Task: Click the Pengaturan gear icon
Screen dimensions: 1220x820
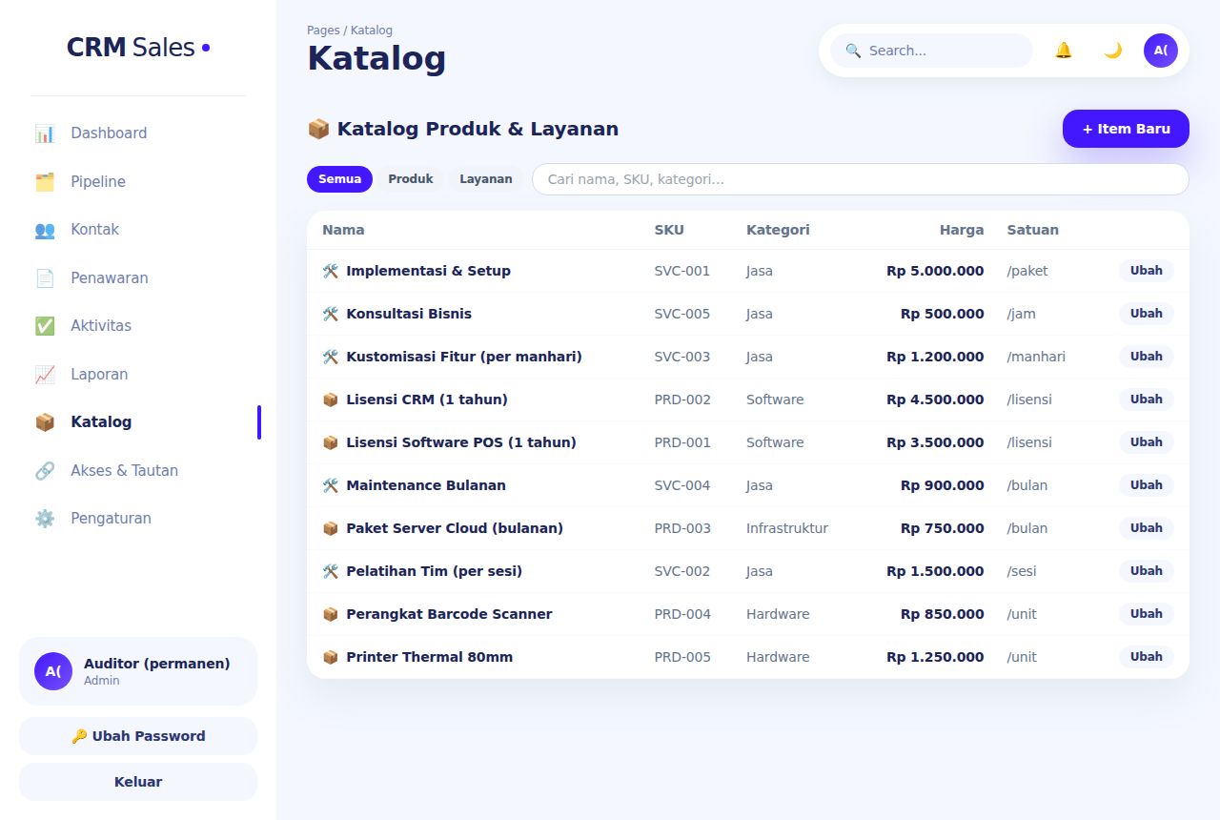Action: tap(45, 519)
